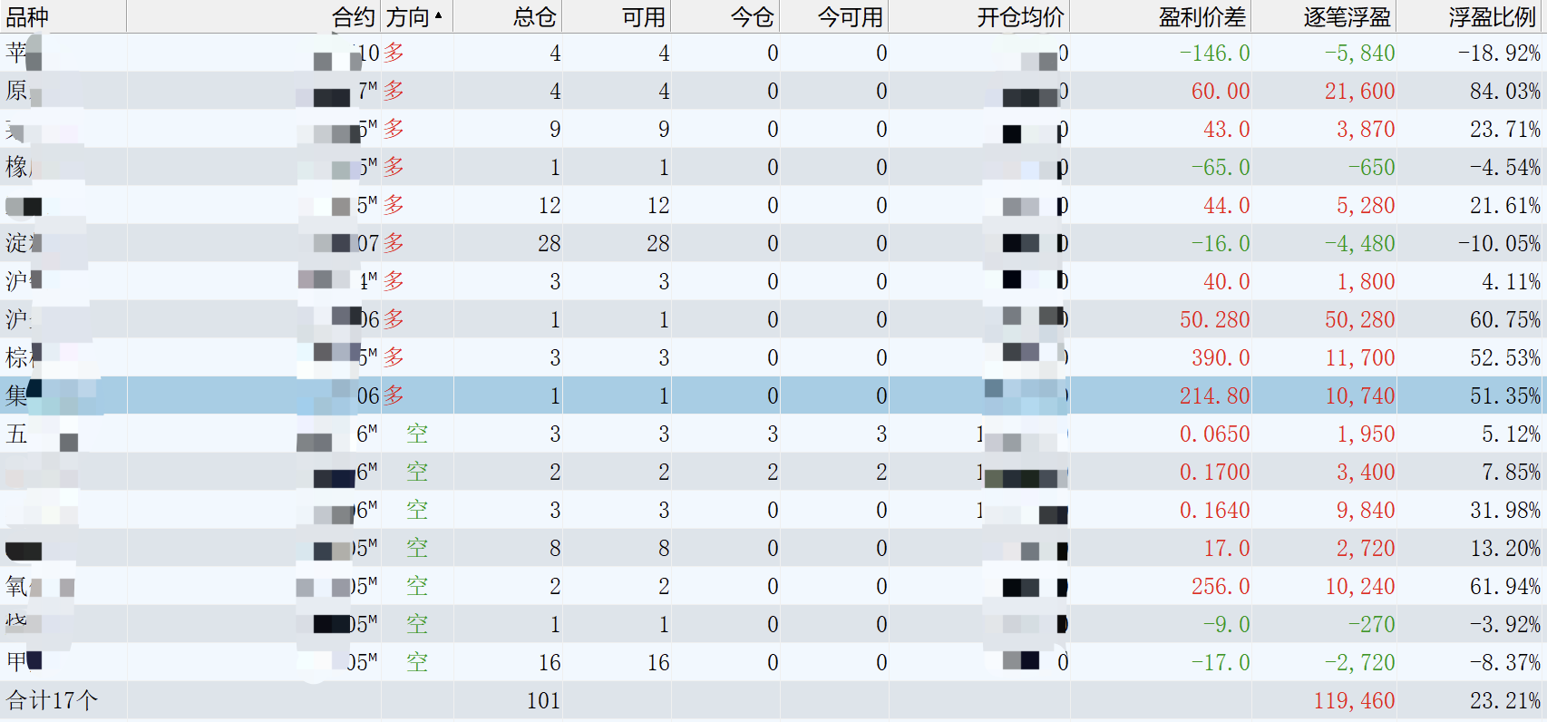The width and height of the screenshot is (1547, 722).
Task: Sort by the 总仓 column header
Action: click(x=534, y=17)
